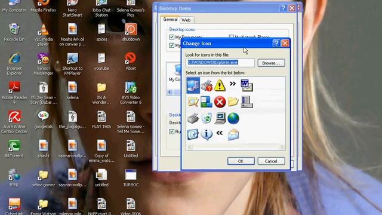The image size is (382, 215).
Task: Close the Change Icon dialog
Action: click(285, 44)
